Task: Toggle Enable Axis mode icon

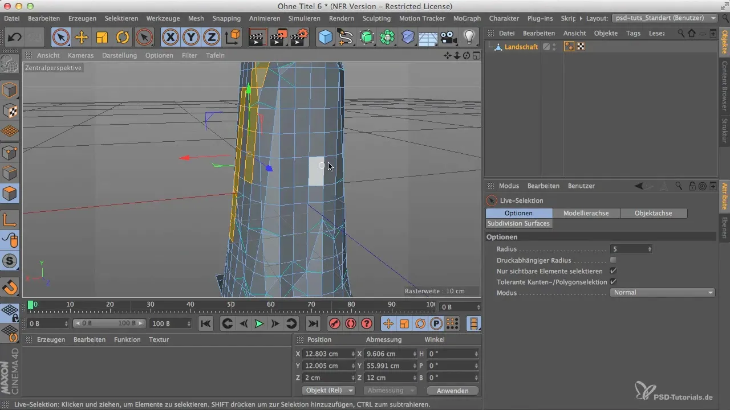Action: (x=10, y=220)
